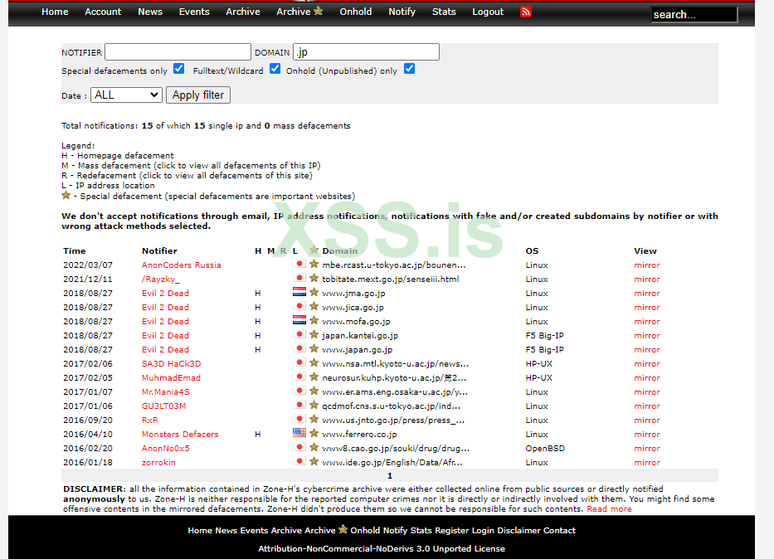Open Onhold in the top navigation
The width and height of the screenshot is (774, 559).
(355, 12)
